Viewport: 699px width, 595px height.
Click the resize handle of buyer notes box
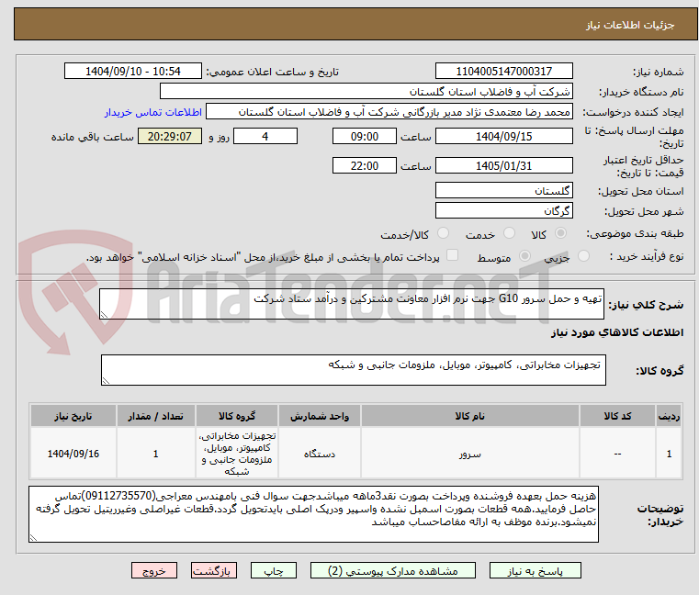coord(33,538)
